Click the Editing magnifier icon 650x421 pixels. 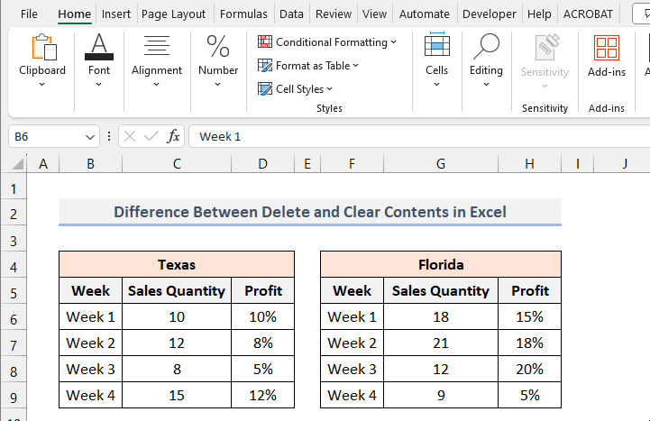(487, 48)
